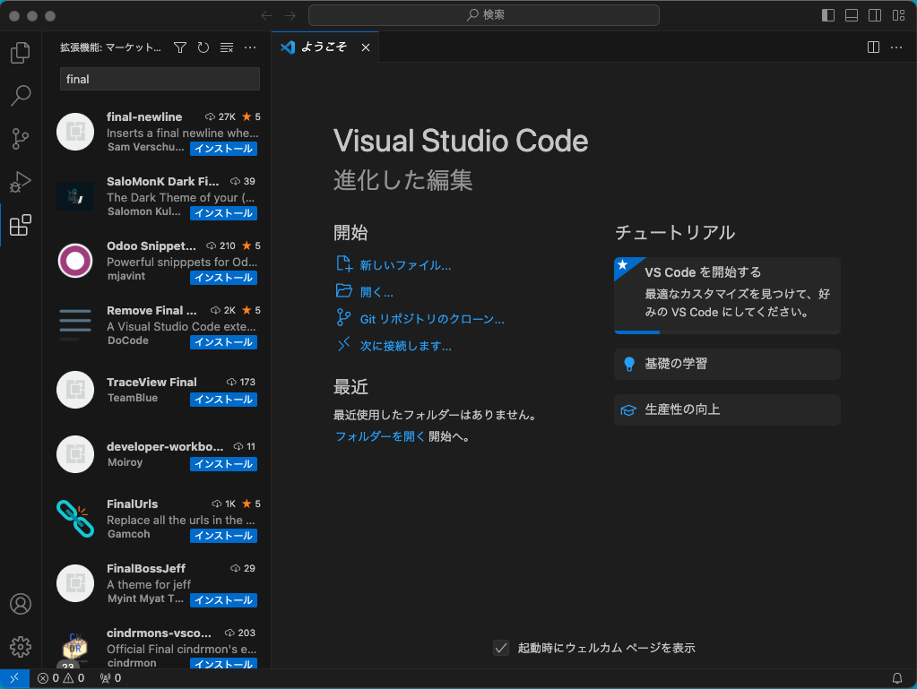Viewport: 917px width, 689px height.
Task: Click the Git リポジトリのクローン link
Action: pos(432,318)
